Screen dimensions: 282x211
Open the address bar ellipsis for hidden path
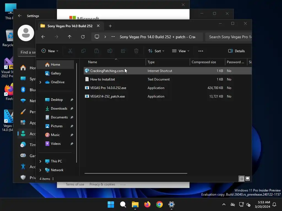pyautogui.click(x=113, y=37)
